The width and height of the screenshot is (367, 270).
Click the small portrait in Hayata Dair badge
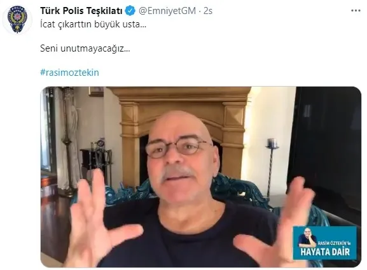pyautogui.click(x=307, y=237)
